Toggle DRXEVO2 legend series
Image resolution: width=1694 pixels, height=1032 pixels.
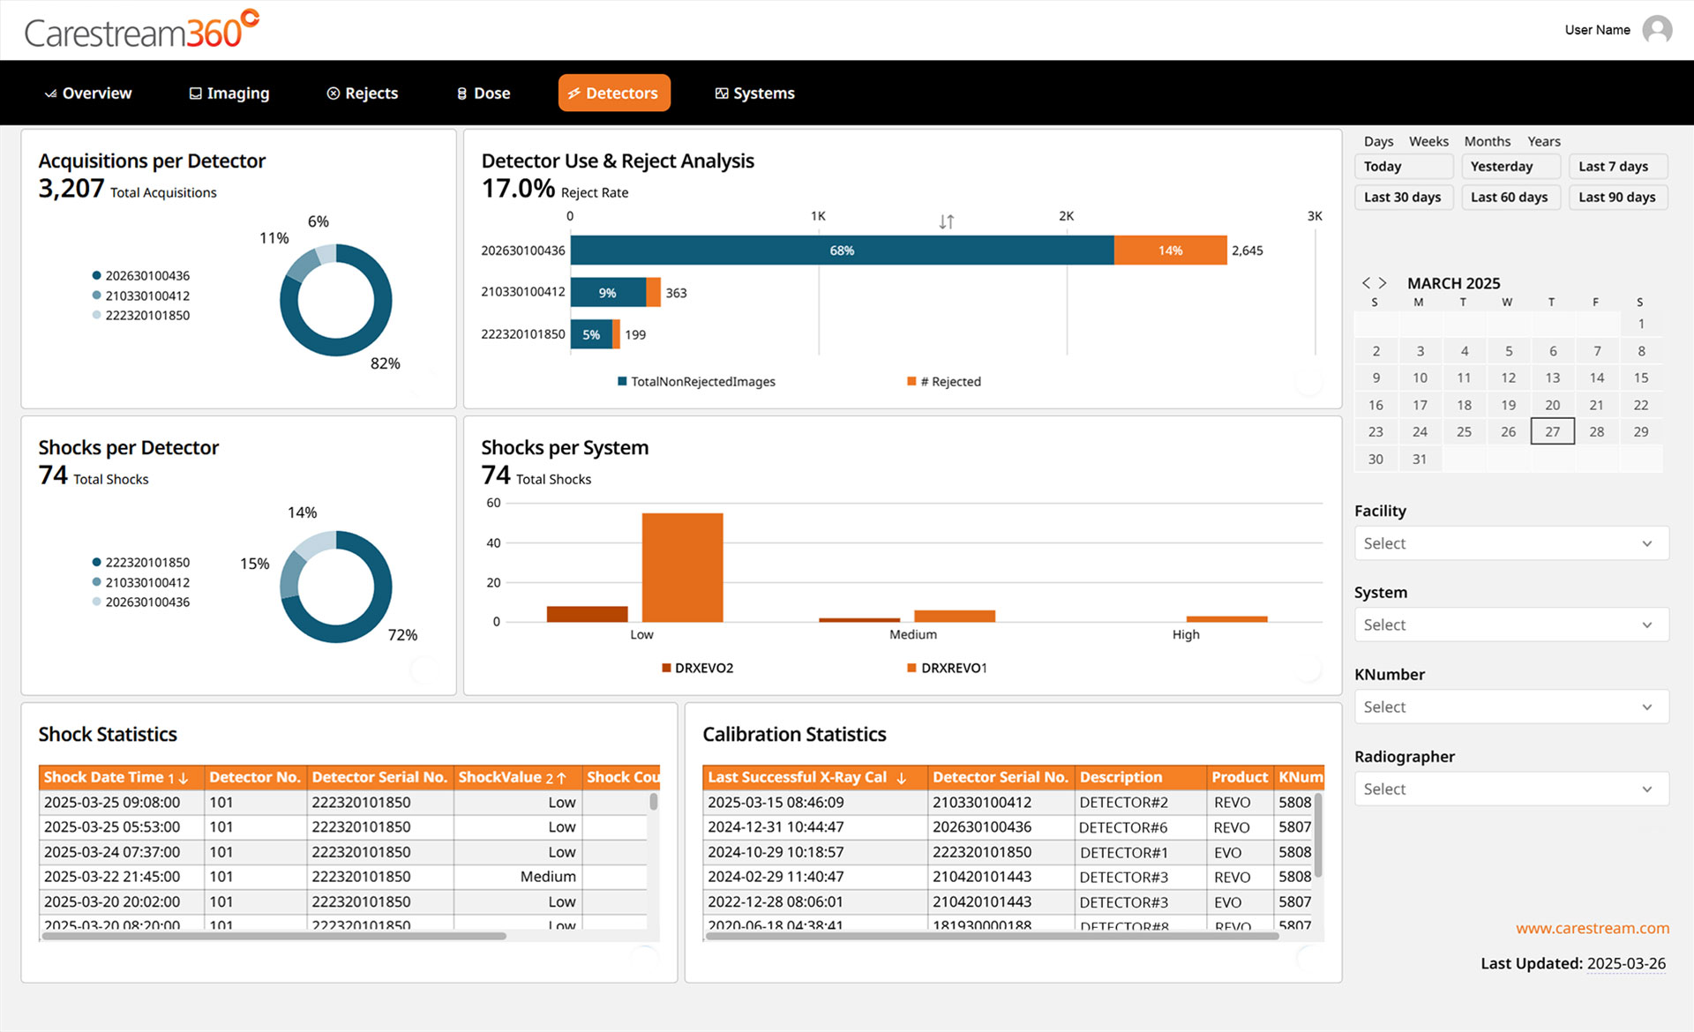[x=697, y=669]
